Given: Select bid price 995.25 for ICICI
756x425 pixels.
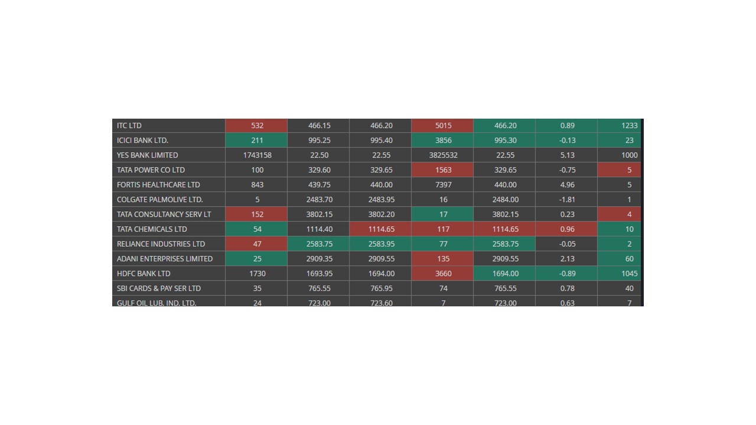Looking at the screenshot, I should [x=318, y=140].
